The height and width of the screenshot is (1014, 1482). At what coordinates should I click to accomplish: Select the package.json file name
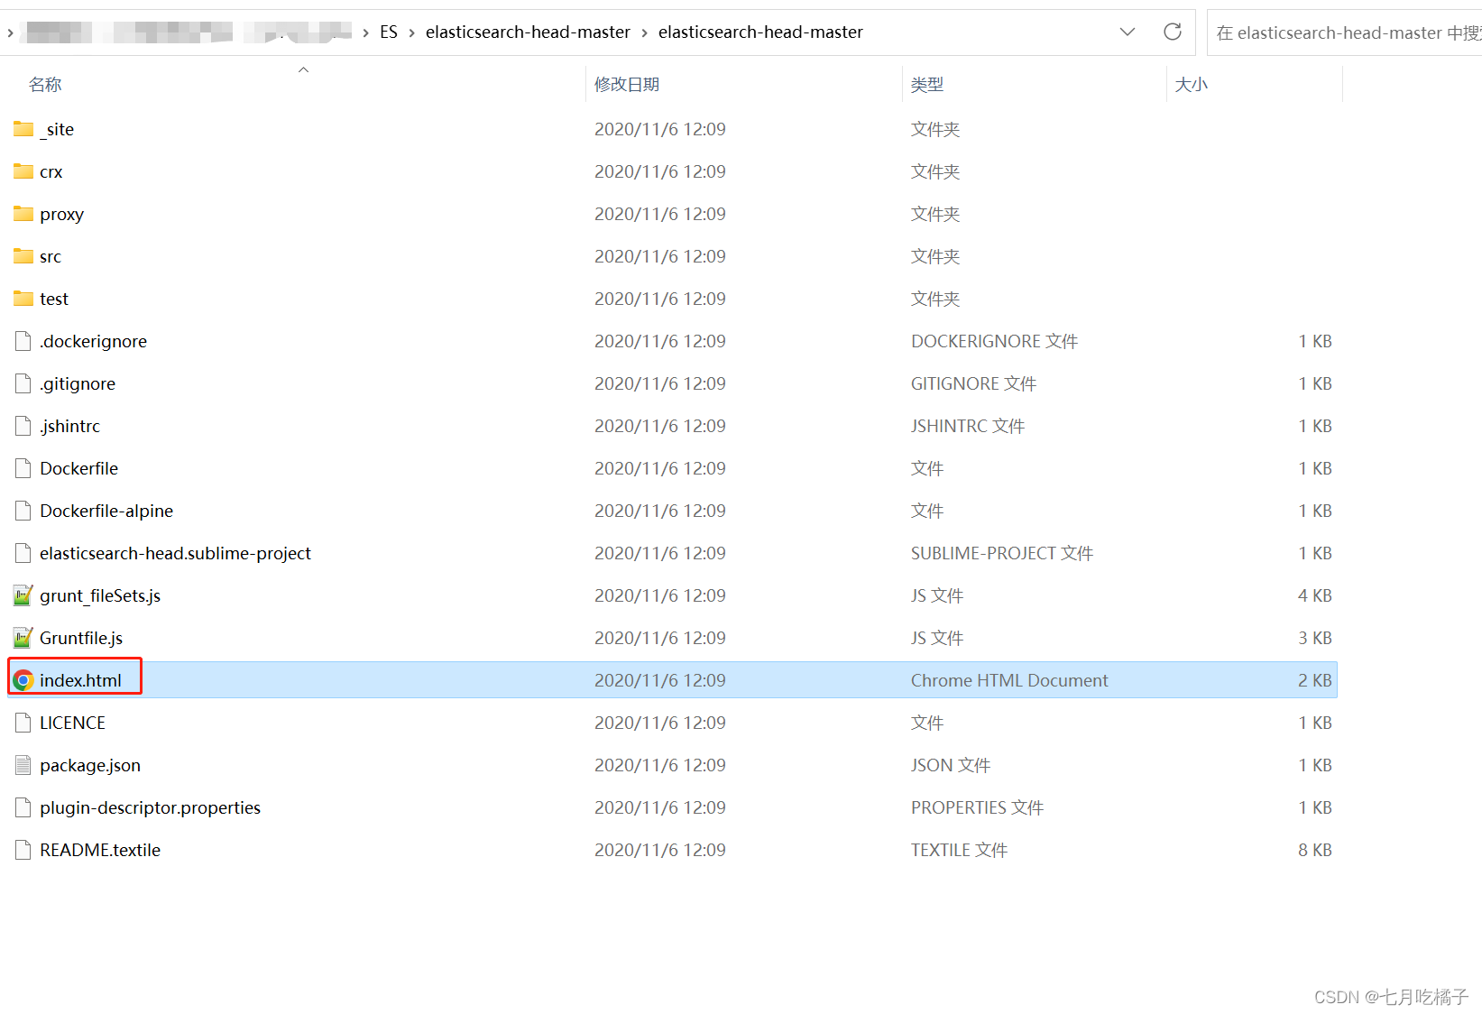pos(90,765)
